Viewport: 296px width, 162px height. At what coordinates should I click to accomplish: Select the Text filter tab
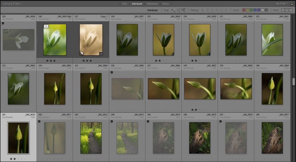125,4
